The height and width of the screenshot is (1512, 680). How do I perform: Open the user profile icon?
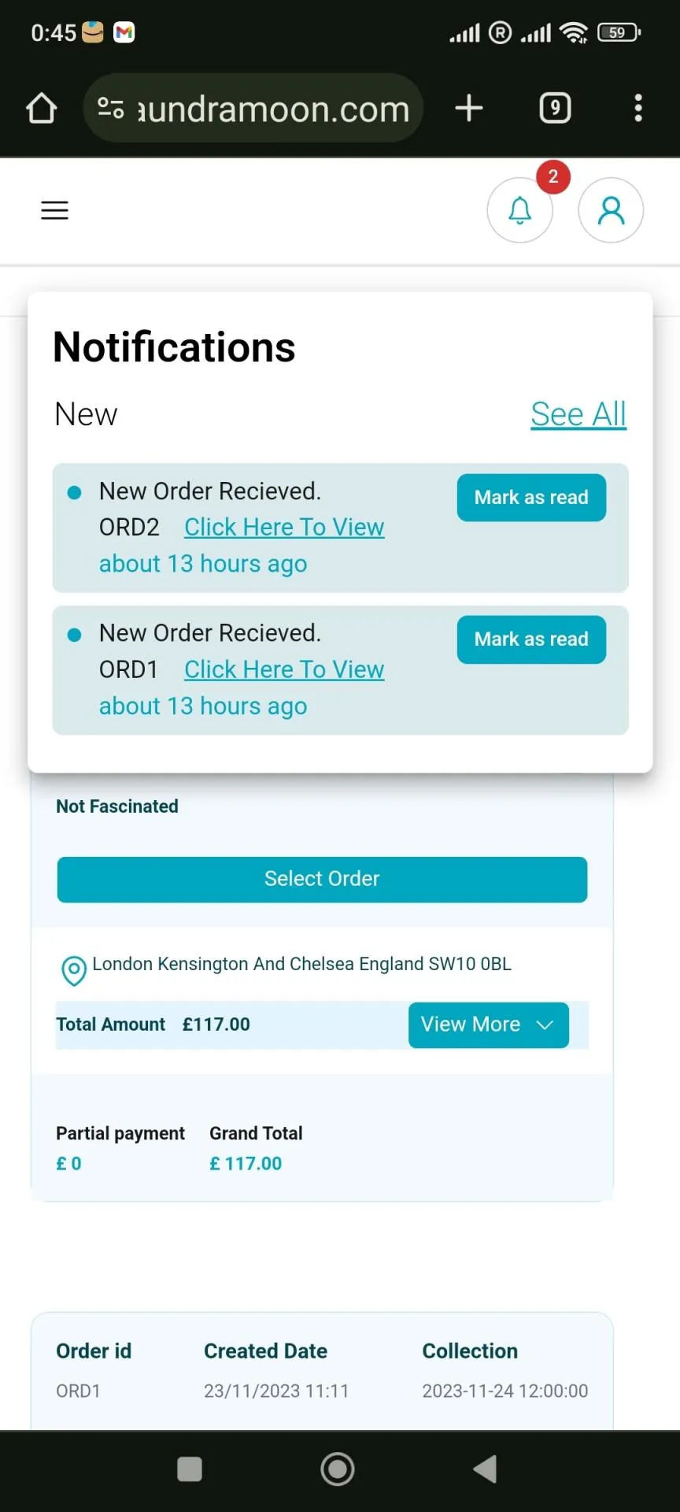coord(611,210)
